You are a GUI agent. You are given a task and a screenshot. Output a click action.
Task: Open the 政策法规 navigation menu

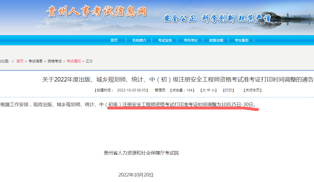tap(216, 40)
